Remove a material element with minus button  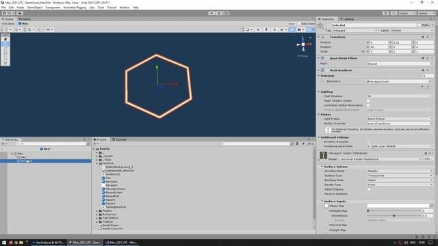(428, 87)
